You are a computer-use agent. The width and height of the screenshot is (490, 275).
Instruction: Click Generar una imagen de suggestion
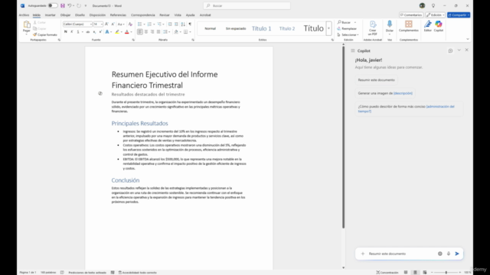(x=385, y=93)
